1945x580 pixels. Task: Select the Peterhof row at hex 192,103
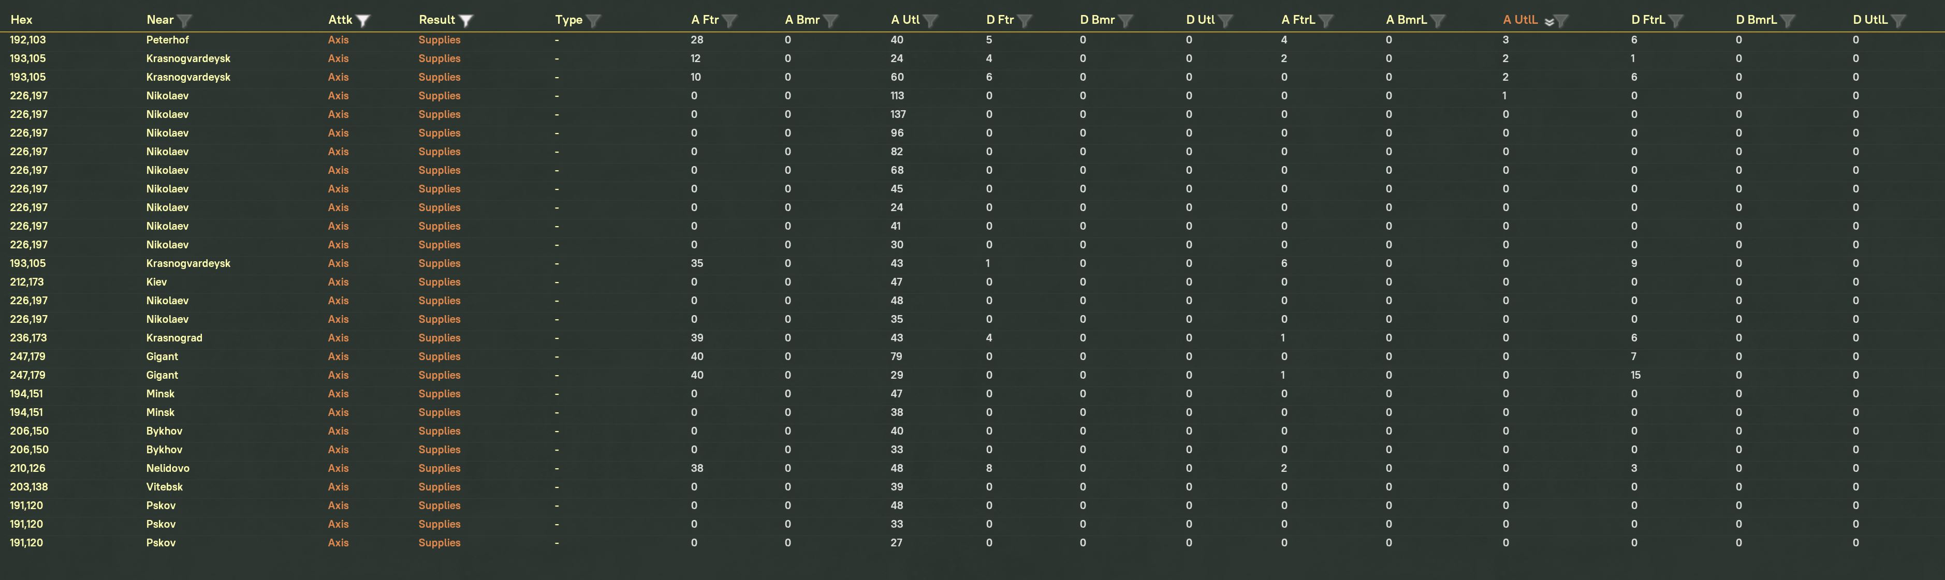click(168, 40)
